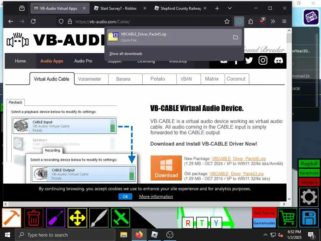Download old VBCABLE_Driver_Pack43.zip link

click(237, 174)
